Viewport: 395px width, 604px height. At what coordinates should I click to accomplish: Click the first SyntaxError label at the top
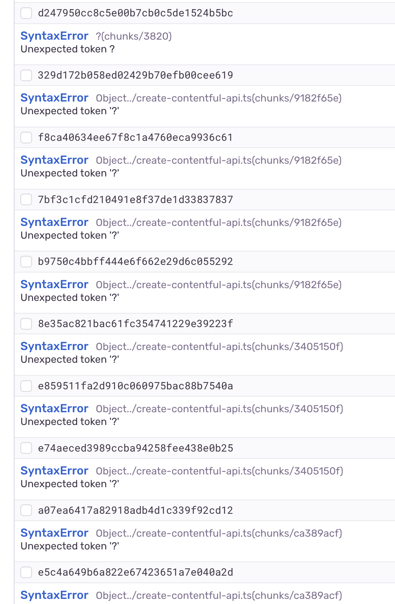point(55,36)
